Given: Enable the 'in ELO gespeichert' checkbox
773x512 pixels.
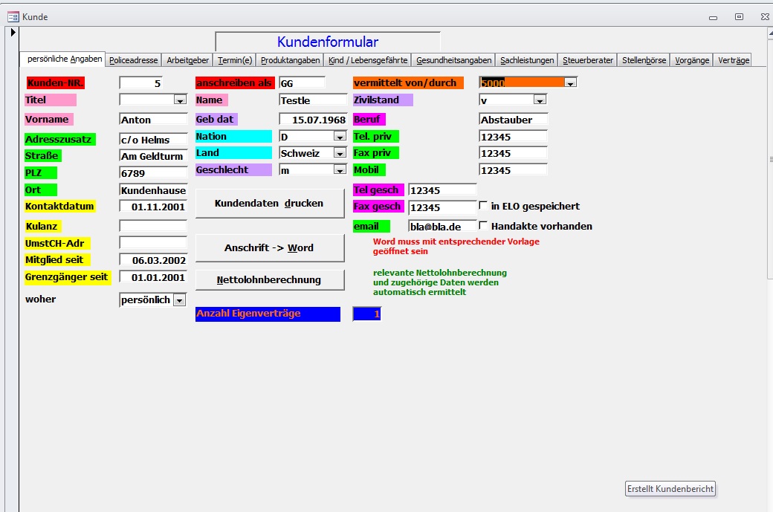Looking at the screenshot, I should [x=483, y=206].
